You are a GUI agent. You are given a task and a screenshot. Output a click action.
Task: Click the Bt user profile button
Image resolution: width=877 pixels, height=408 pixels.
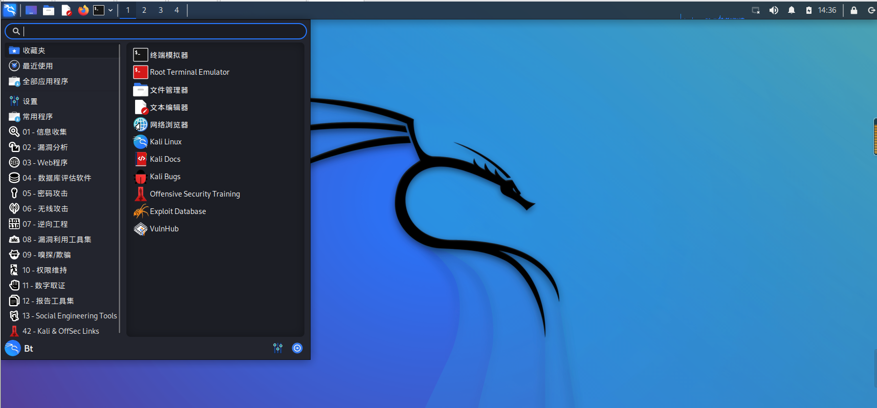pyautogui.click(x=19, y=349)
